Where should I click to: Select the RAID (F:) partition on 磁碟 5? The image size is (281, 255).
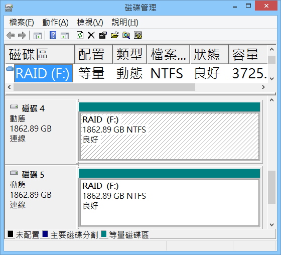click(x=170, y=202)
